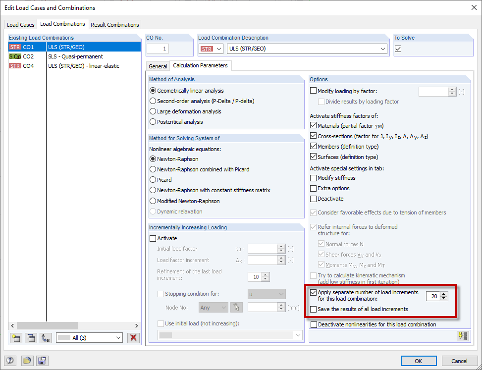This screenshot has height=370, width=482.
Task: Select the Second-order analysis radio button
Action: [153, 101]
